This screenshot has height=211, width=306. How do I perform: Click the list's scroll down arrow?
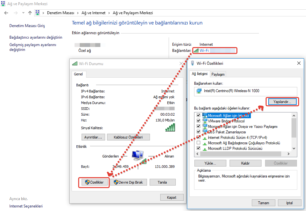pos(293,149)
